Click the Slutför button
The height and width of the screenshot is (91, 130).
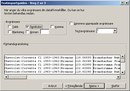click(x=116, y=86)
